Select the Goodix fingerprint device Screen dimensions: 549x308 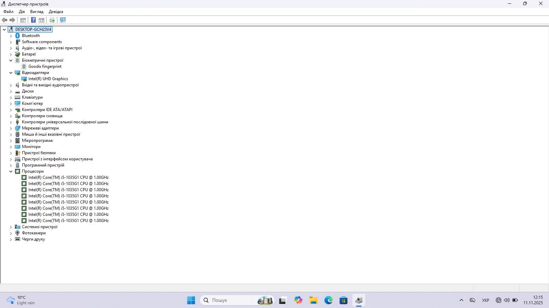pyautogui.click(x=45, y=66)
